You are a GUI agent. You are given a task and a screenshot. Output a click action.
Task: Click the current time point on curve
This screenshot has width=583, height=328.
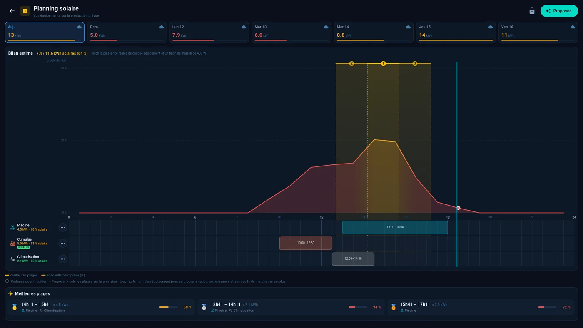click(458, 208)
